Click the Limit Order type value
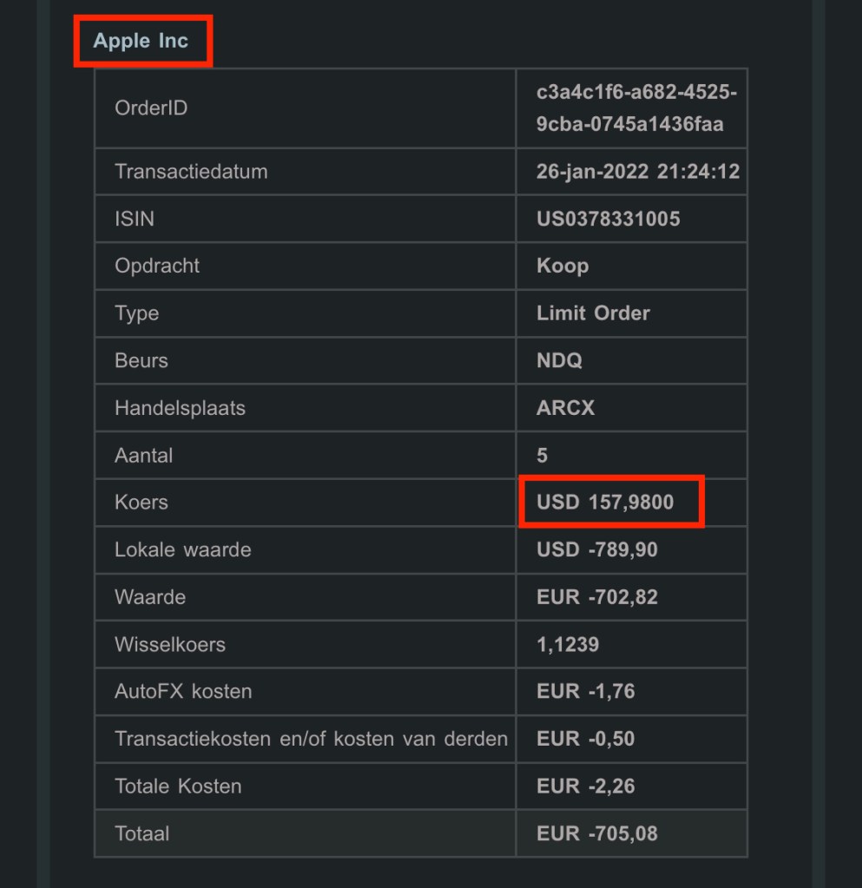 (x=593, y=313)
